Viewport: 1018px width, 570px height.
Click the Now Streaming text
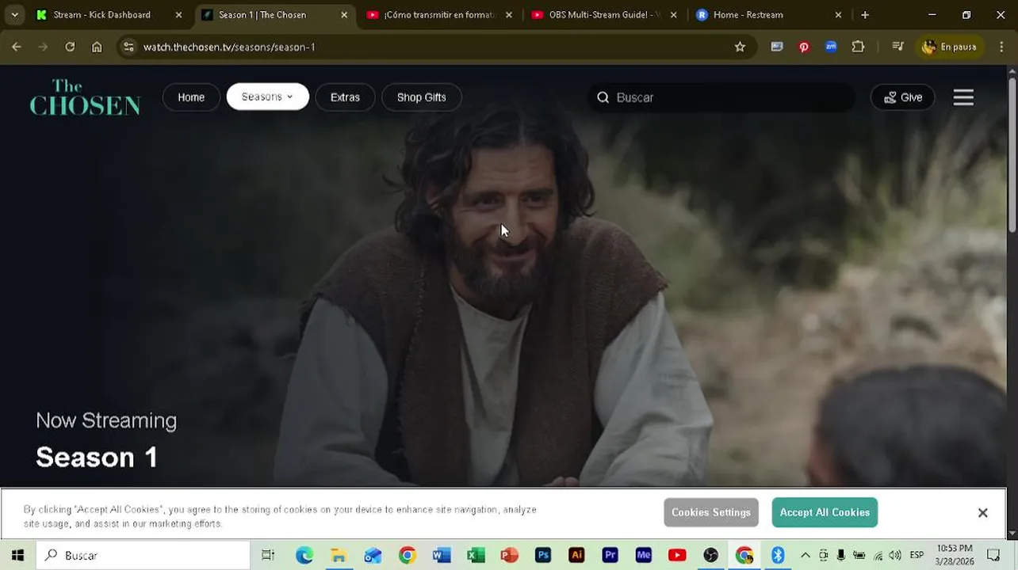pos(106,420)
